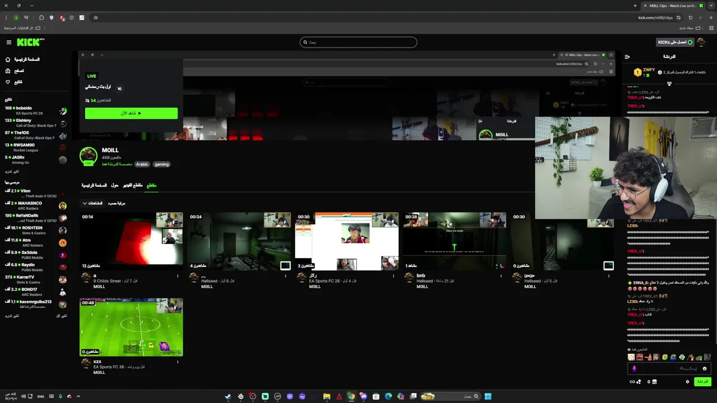Click the green Watch Now button
The width and height of the screenshot is (717, 403).
(131, 113)
